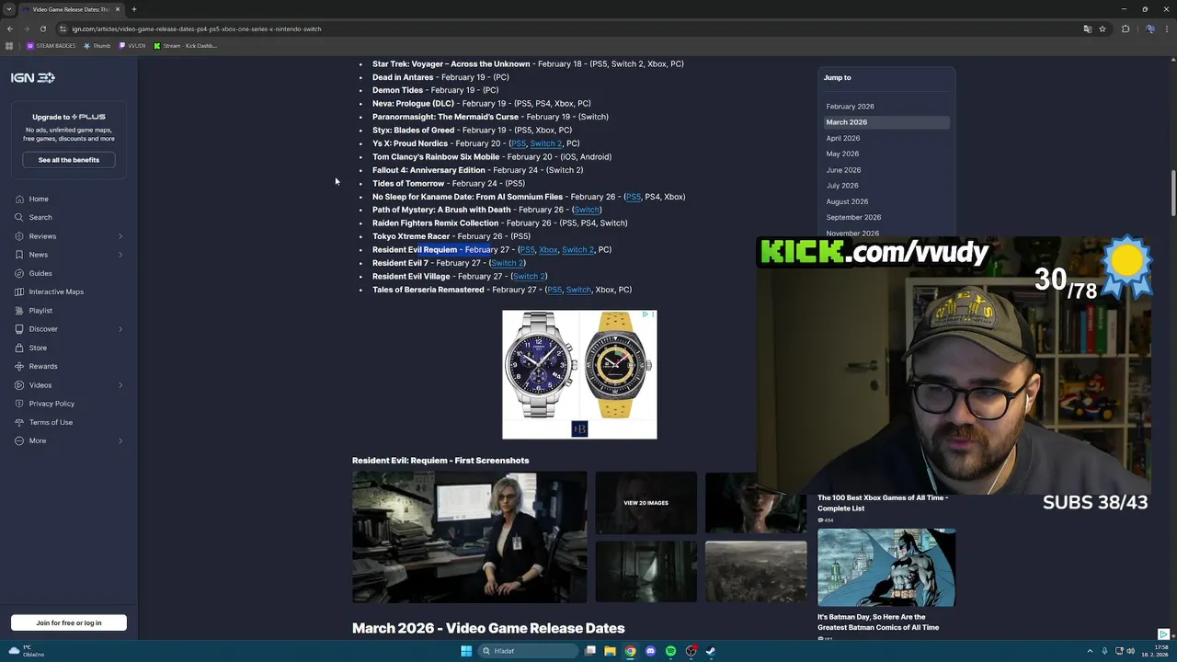Screen dimensions: 1177x662
Task: Click the IGN logo
Action: 33,78
